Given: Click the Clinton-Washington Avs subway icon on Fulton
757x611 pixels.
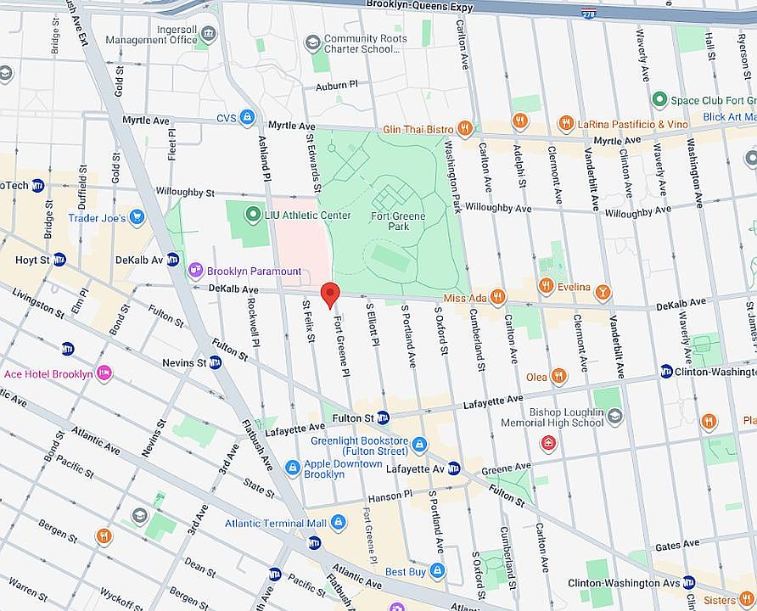Looking at the screenshot, I should [x=689, y=582].
